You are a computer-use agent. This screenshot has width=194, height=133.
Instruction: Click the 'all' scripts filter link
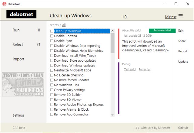pyautogui.click(x=64, y=25)
